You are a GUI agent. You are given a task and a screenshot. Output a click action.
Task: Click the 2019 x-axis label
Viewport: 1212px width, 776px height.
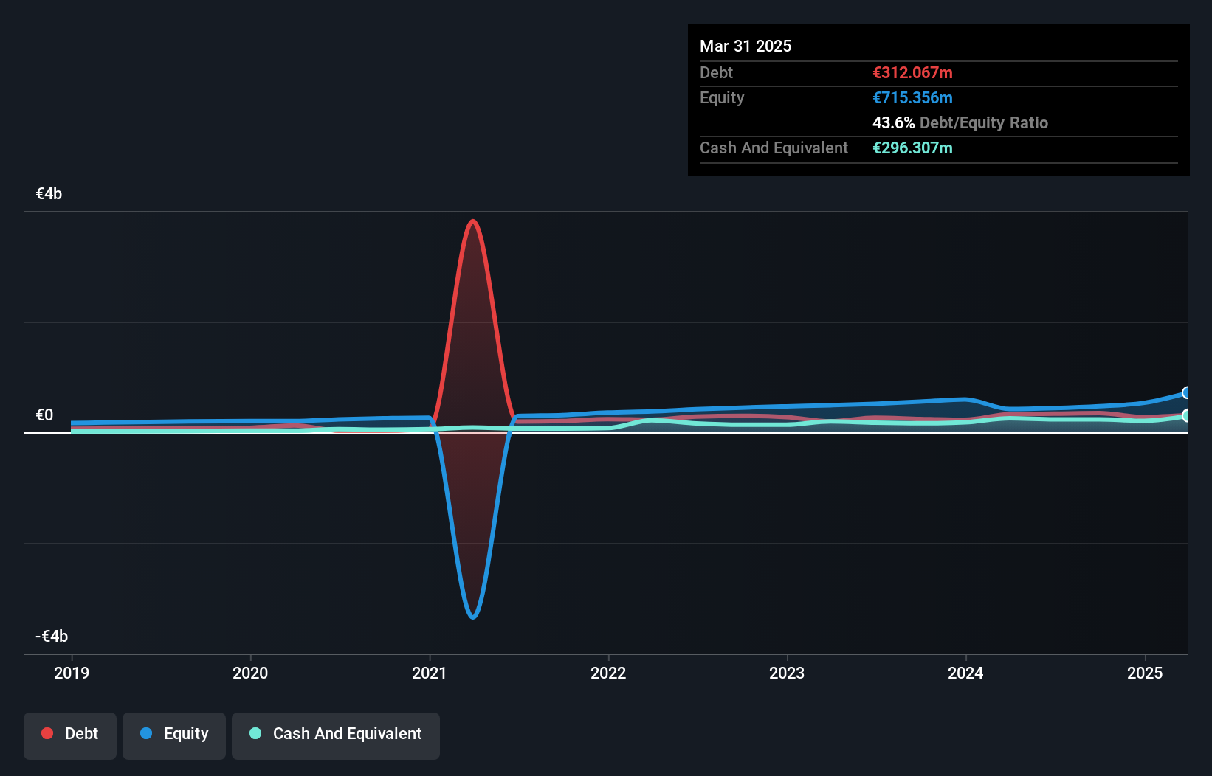click(x=72, y=673)
